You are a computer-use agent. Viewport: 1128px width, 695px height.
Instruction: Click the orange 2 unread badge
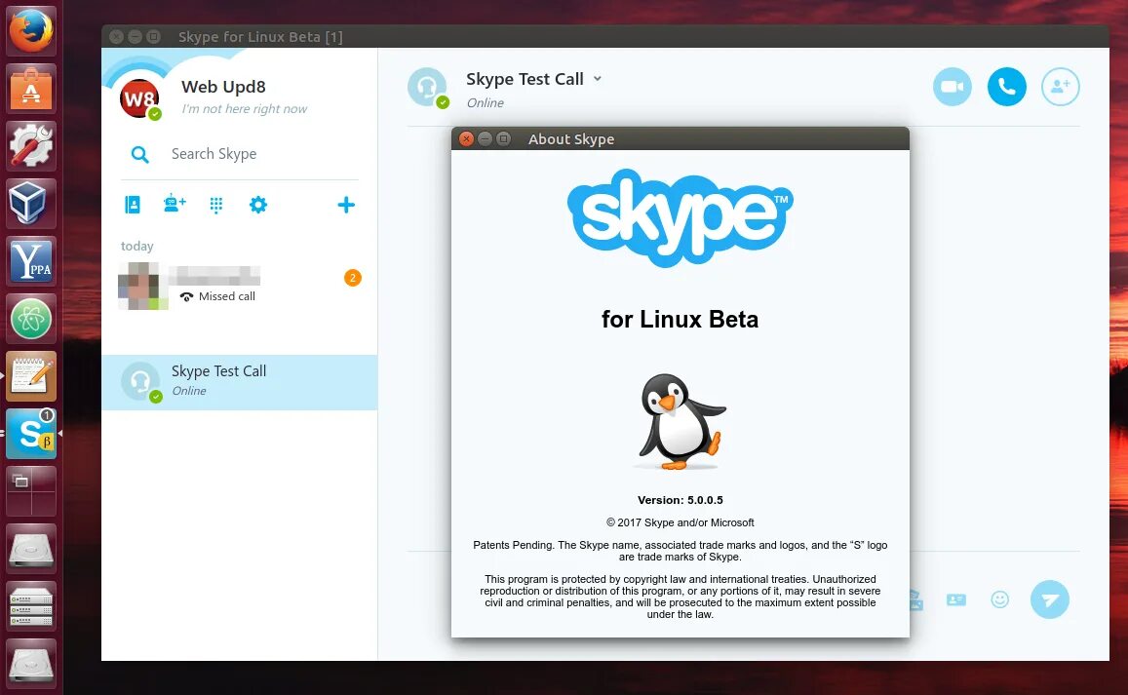(x=353, y=278)
